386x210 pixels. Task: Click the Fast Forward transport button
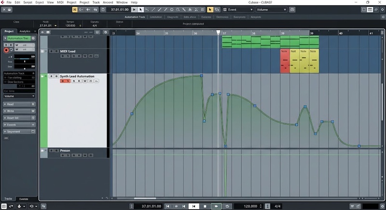point(216,206)
